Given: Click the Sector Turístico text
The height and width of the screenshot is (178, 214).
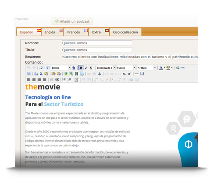Looking at the screenshot, I should tap(64, 104).
